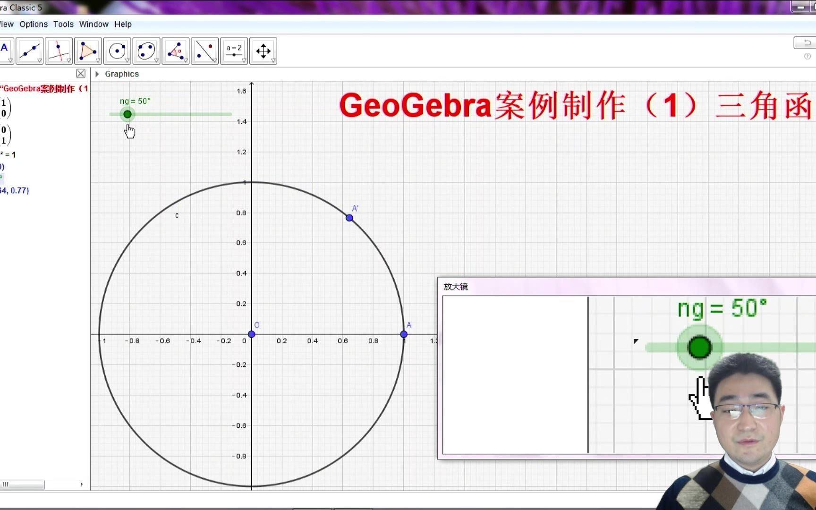Viewport: 816px width, 510px height.
Task: Click the circle label c
Action: click(x=177, y=215)
